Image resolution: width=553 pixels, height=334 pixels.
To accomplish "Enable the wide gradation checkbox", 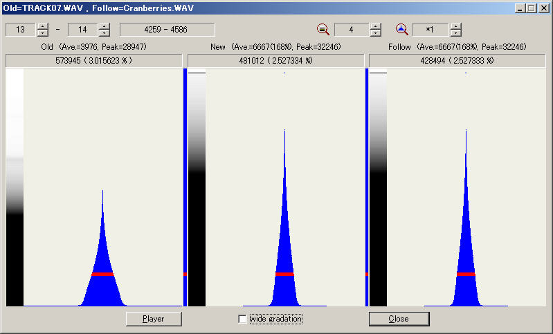I will 242,319.
